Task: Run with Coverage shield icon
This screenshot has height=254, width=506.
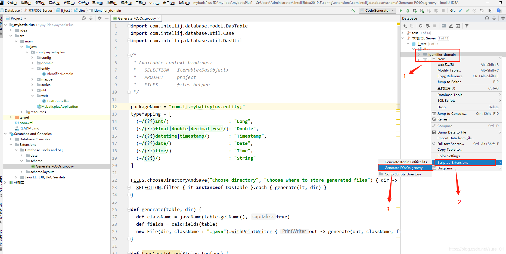Action: (415, 11)
